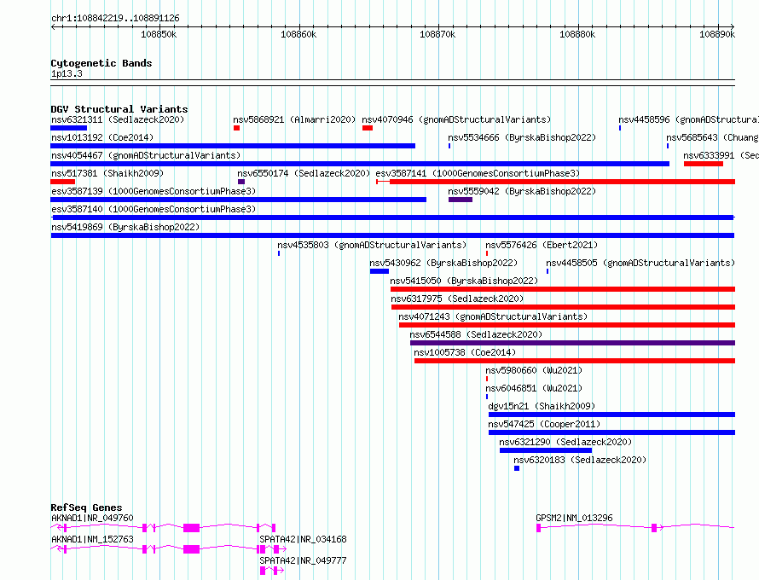Viewport: 759px width, 580px height.
Task: Select the GPSM2 first exon block
Action: point(538,528)
